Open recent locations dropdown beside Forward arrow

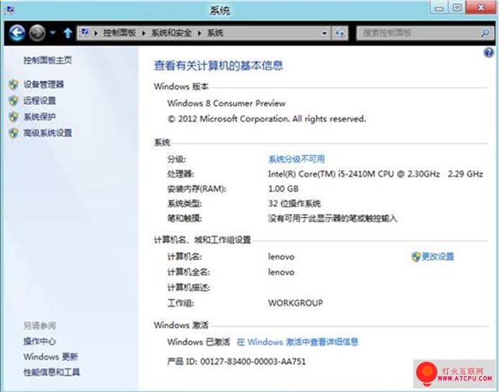coord(53,32)
